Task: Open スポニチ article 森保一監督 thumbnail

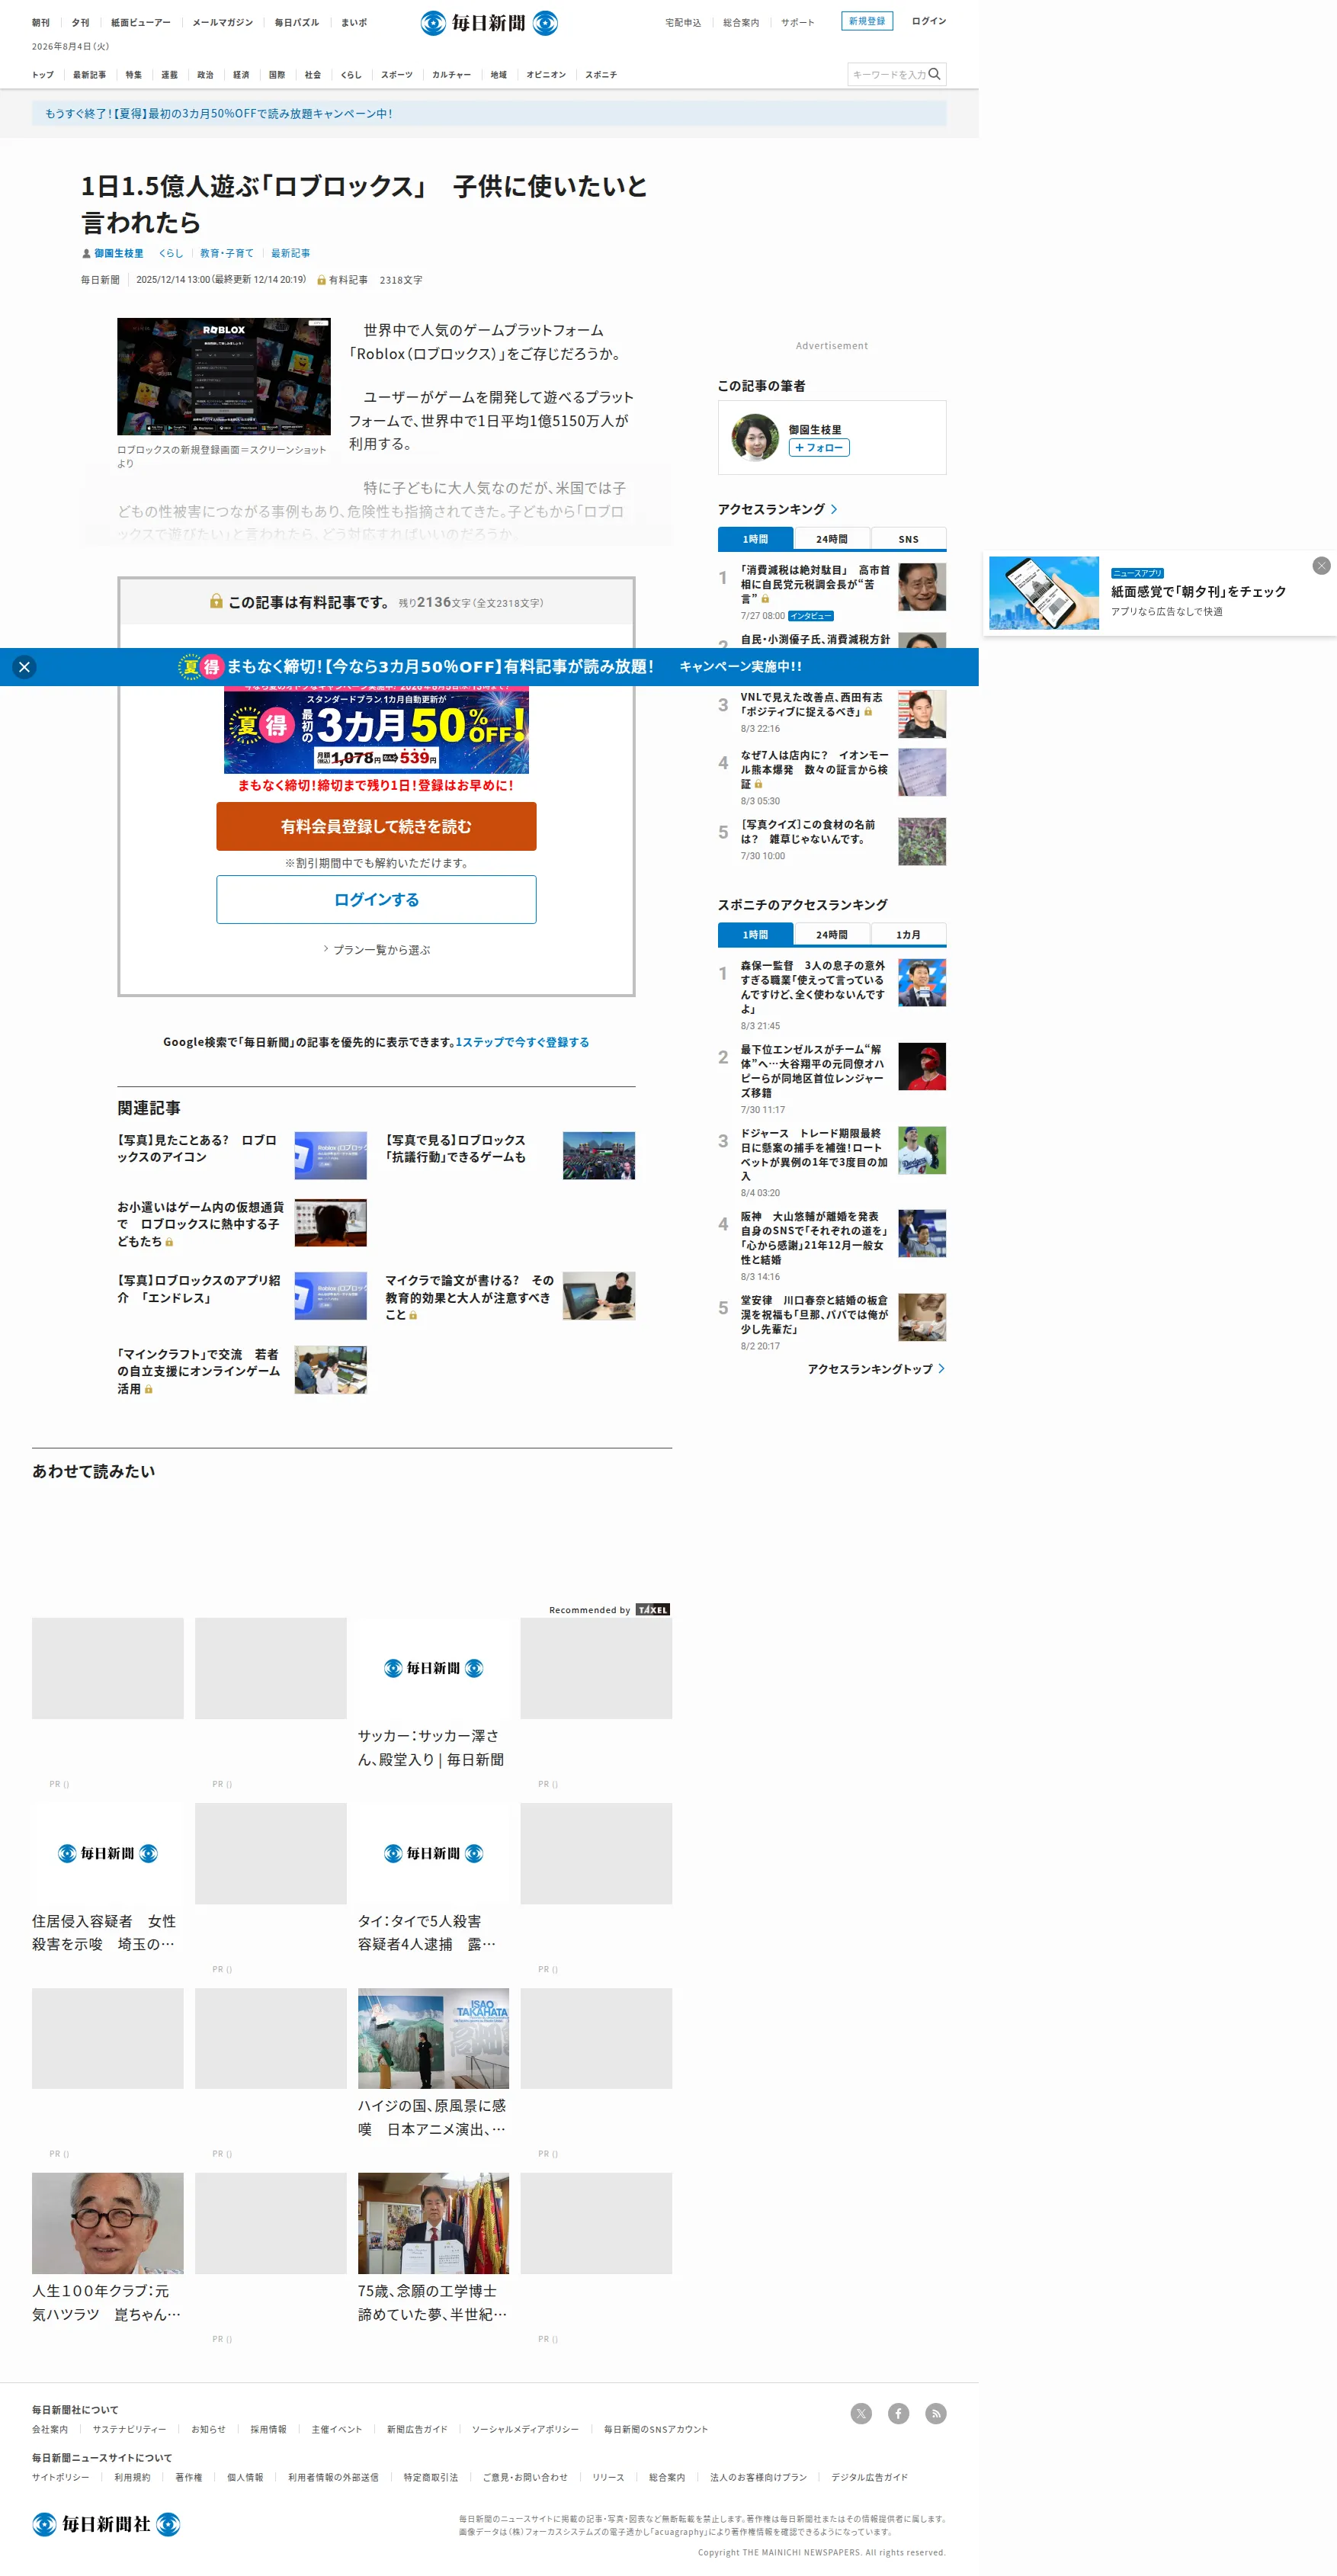Action: 922,982
